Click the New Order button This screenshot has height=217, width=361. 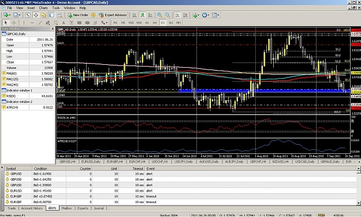click(78, 15)
